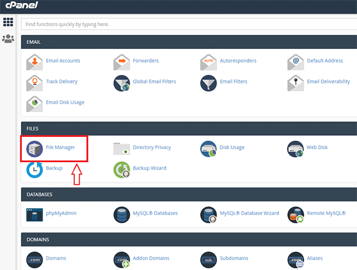Viewport: 357px width, 270px height.
Task: Collapse the EMAIL section header
Action: [x=189, y=42]
